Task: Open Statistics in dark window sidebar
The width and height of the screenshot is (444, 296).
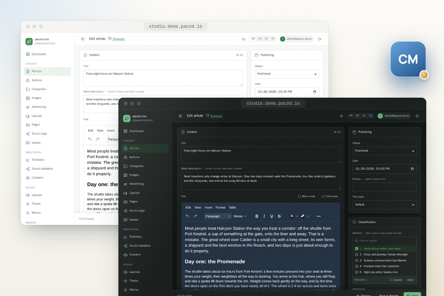Action: tap(145, 237)
